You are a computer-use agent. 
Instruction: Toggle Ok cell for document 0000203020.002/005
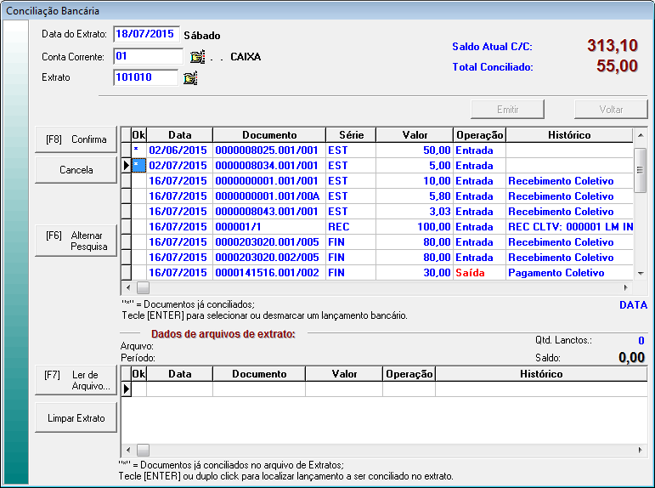(x=138, y=257)
